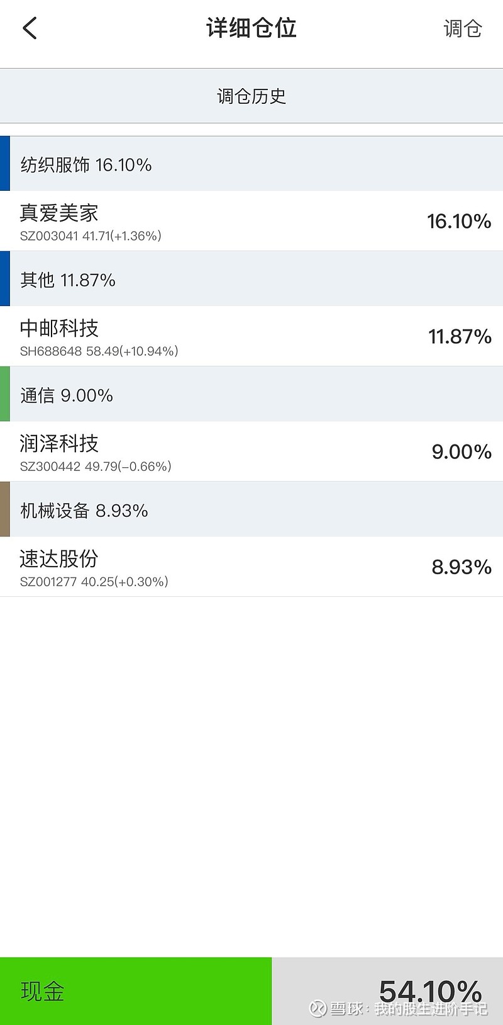The image size is (503, 1025).
Task: Click the 16.10% weight of 真爱美家
Action: click(x=459, y=221)
